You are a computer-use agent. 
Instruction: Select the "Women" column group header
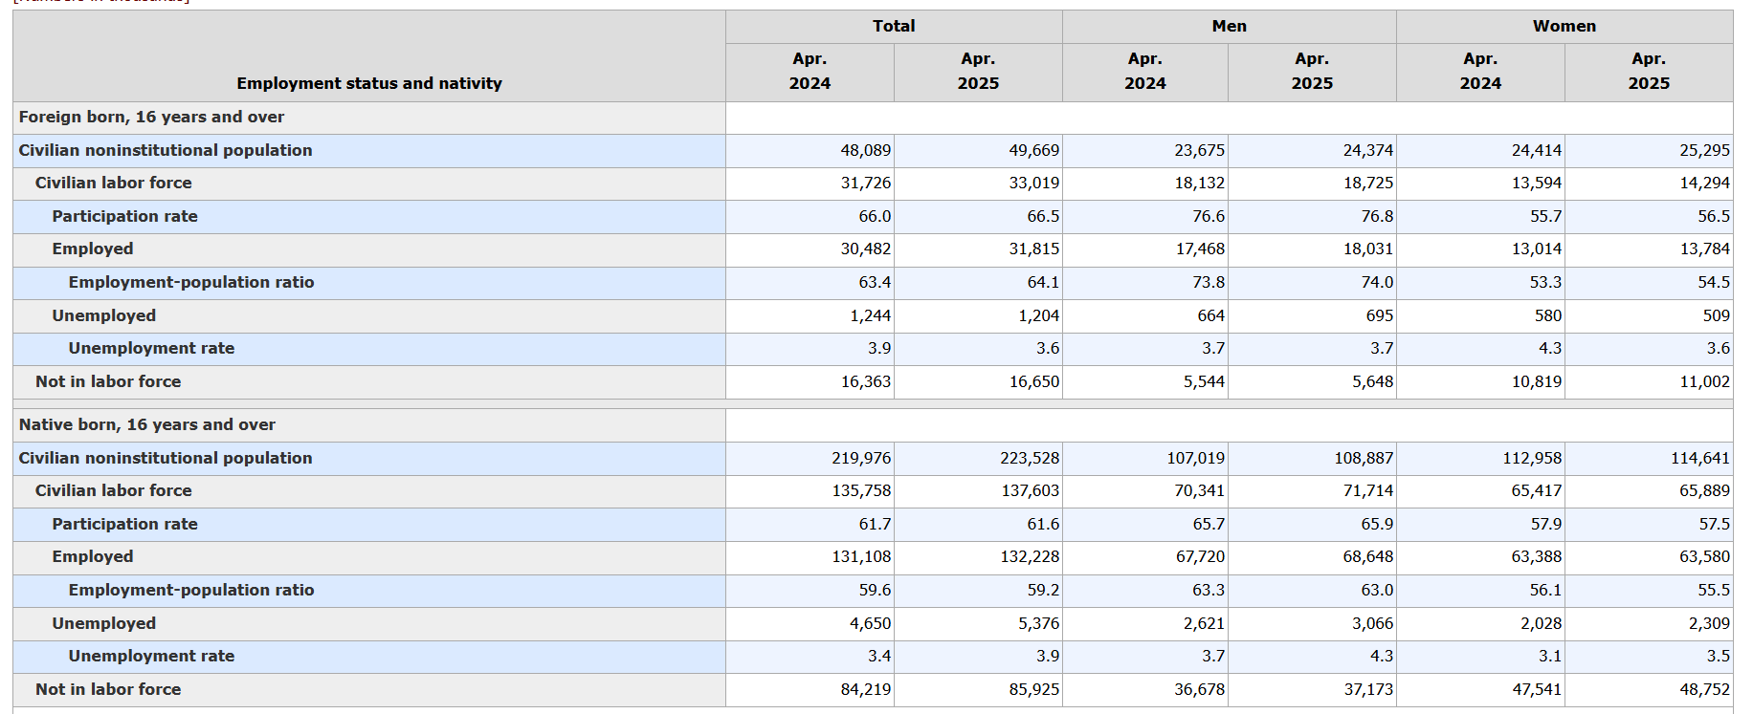pos(1564,26)
